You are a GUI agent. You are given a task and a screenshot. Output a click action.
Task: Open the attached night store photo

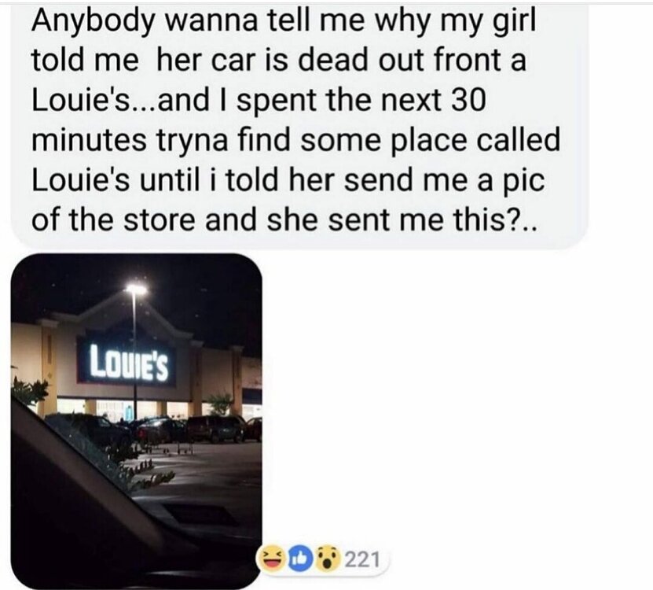[x=136, y=421]
